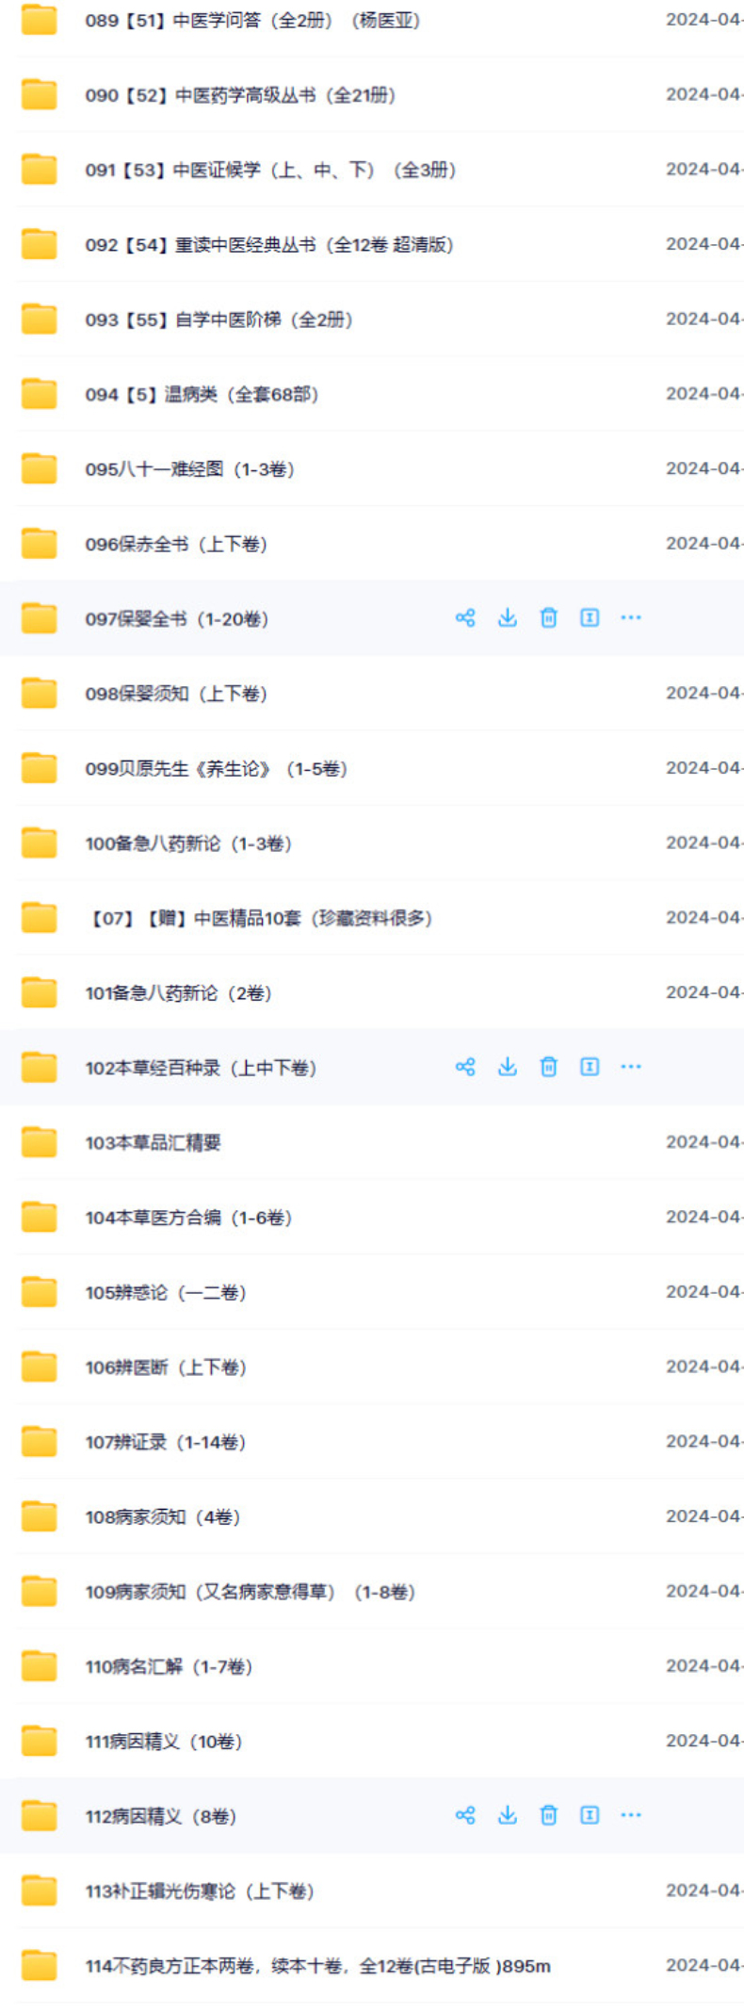This screenshot has width=744, height=2014.
Task: Delete the 097保婴全书 folder via trash icon
Action: coord(548,618)
